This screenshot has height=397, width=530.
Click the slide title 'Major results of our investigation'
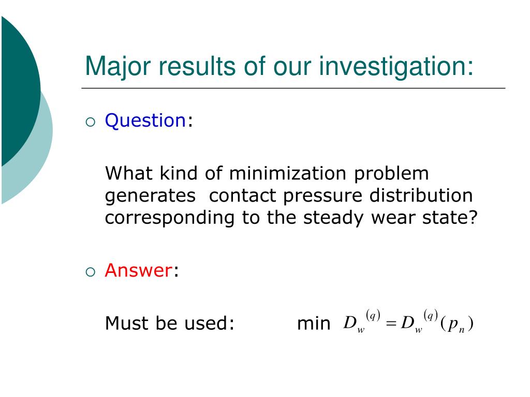[279, 67]
